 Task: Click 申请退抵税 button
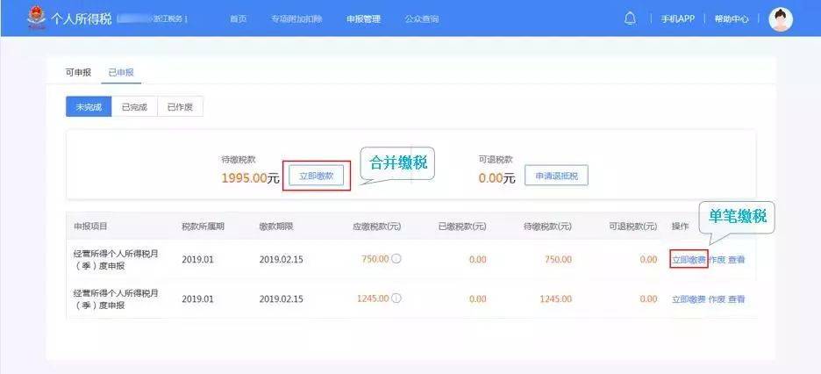click(x=557, y=176)
